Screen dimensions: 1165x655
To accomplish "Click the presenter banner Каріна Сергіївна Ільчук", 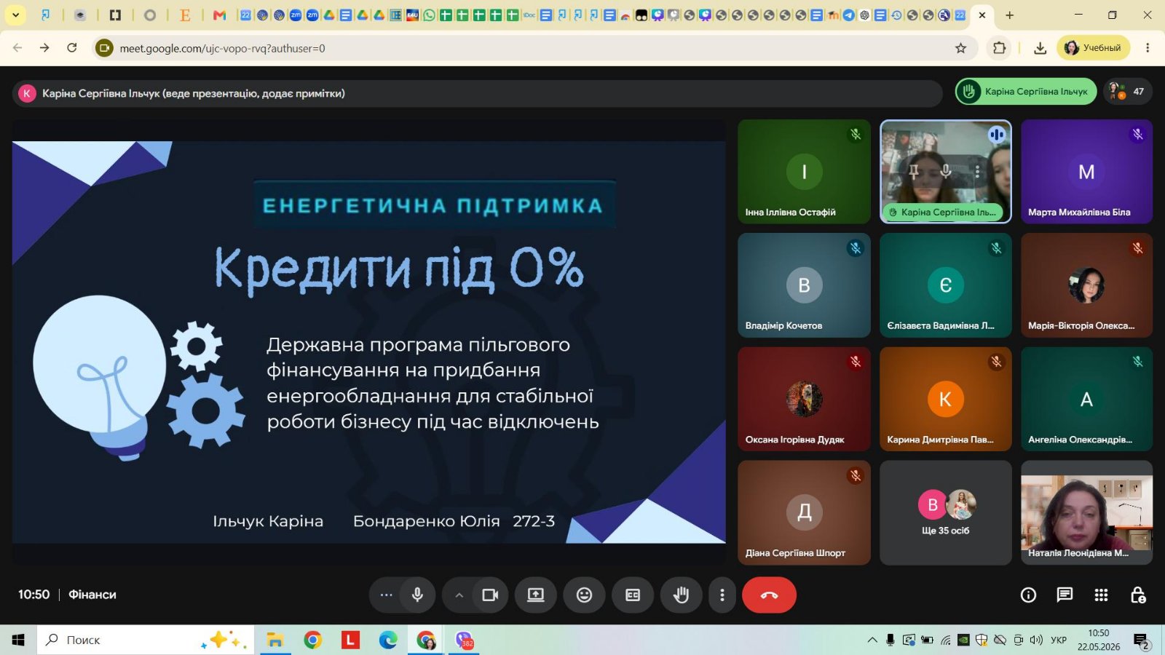I will coord(477,93).
